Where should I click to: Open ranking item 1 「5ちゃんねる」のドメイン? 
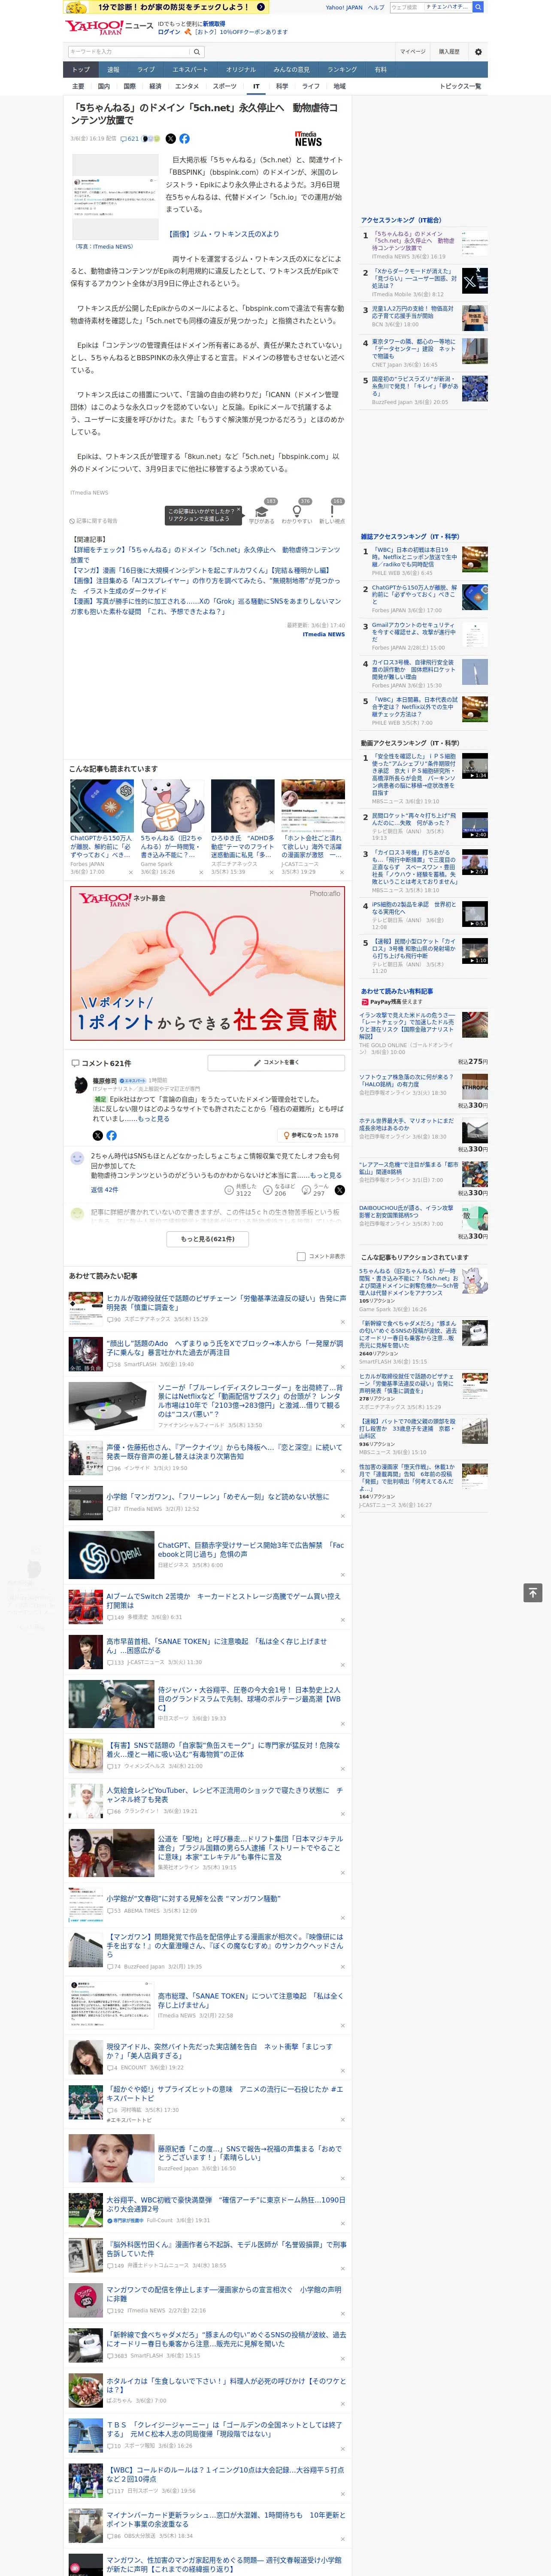click(413, 241)
